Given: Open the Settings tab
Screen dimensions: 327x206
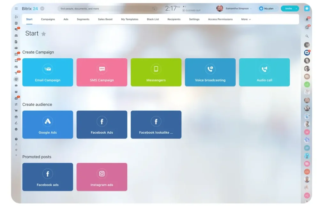Looking at the screenshot, I should 194,19.
